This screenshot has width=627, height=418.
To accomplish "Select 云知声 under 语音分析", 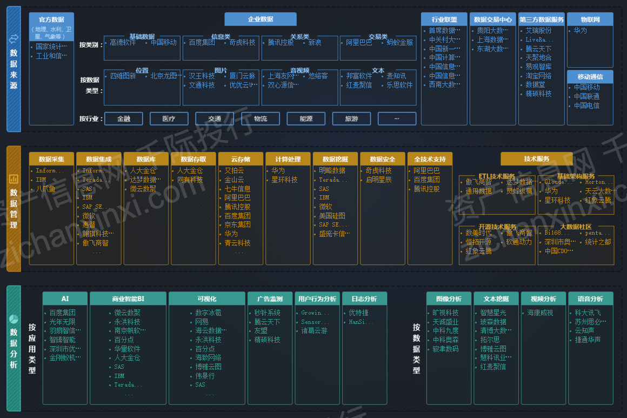I will coord(584,331).
